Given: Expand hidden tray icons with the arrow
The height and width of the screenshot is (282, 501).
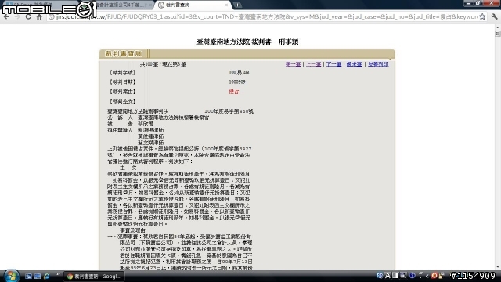Looking at the screenshot, I should (427, 276).
